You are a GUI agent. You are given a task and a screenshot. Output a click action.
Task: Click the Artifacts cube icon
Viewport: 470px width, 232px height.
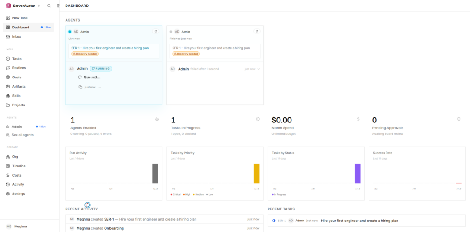[x=8, y=87]
